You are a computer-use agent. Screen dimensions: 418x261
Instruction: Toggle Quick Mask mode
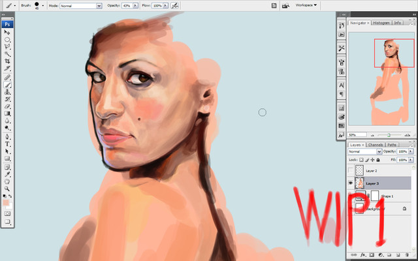pyautogui.click(x=7, y=213)
